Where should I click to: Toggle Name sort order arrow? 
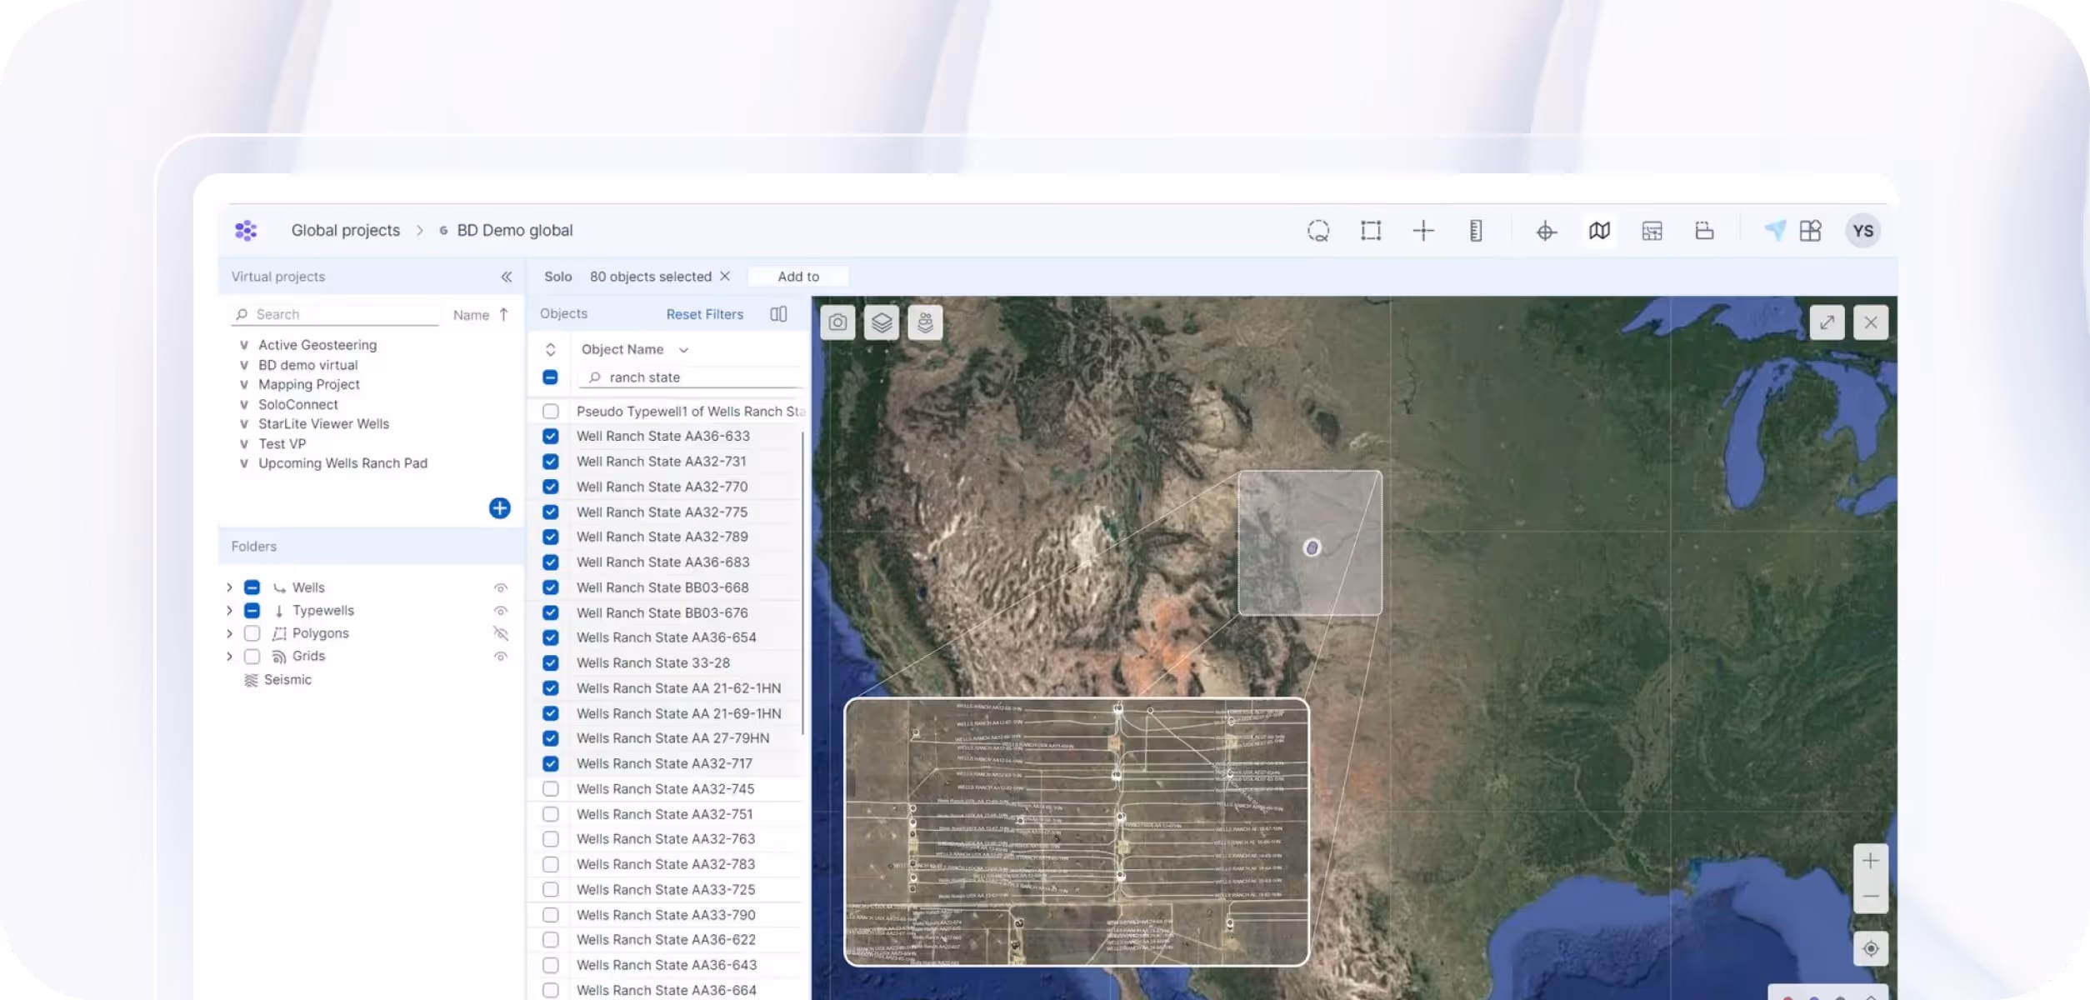click(x=503, y=315)
